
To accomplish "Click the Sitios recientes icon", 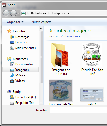I will (x=12, y=48).
